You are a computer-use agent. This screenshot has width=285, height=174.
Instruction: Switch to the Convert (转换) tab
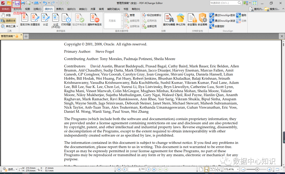[x=83, y=9]
